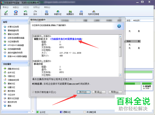The height and width of the screenshot is (115, 155).
Task: Click the 撤销 (Undo) green arrow icon
Action: point(25,13)
